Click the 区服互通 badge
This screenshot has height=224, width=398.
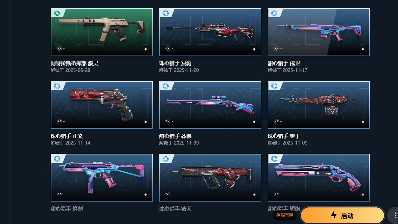pos(285,215)
